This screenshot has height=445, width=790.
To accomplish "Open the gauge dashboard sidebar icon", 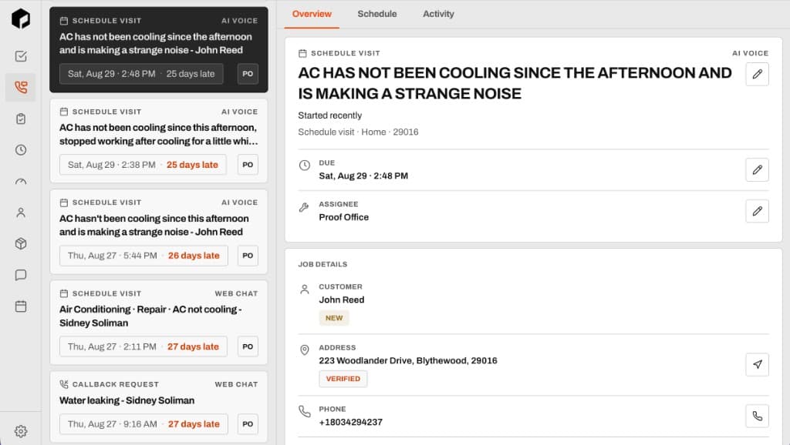I will tap(21, 182).
